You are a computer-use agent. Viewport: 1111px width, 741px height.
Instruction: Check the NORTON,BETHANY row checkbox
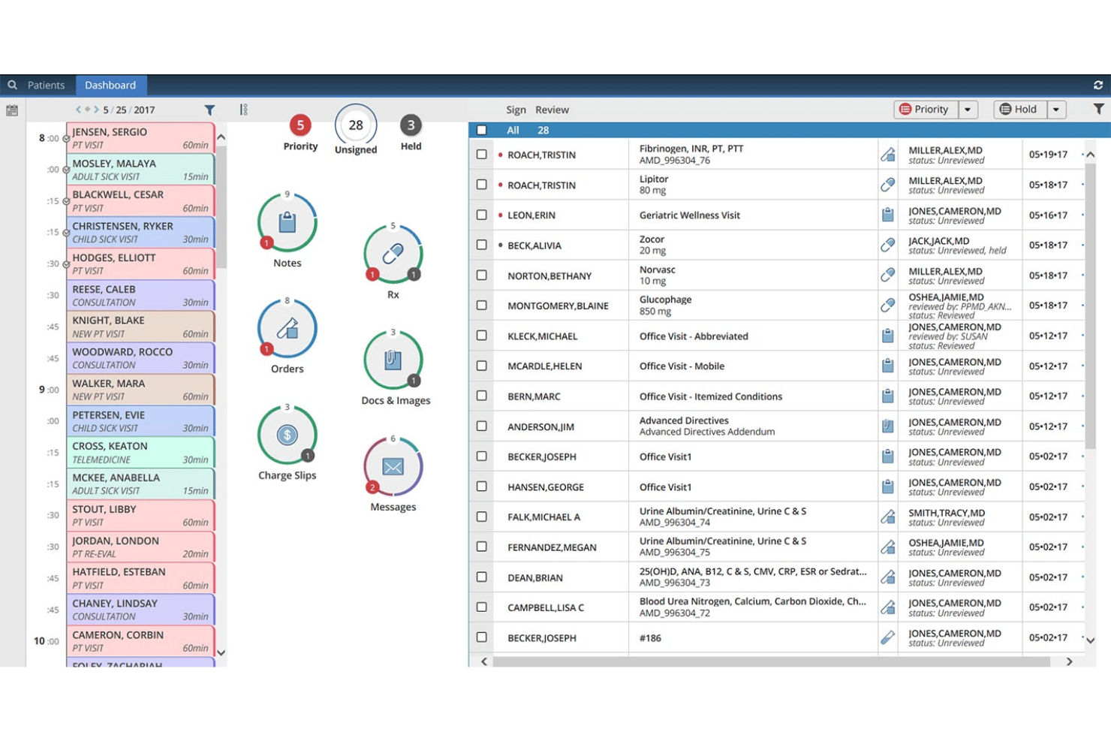(x=481, y=275)
